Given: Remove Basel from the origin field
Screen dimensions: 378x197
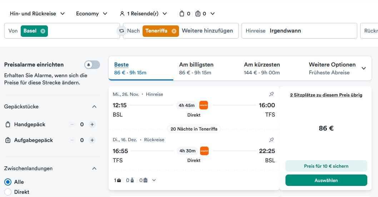Looking at the screenshot, I should [43, 31].
